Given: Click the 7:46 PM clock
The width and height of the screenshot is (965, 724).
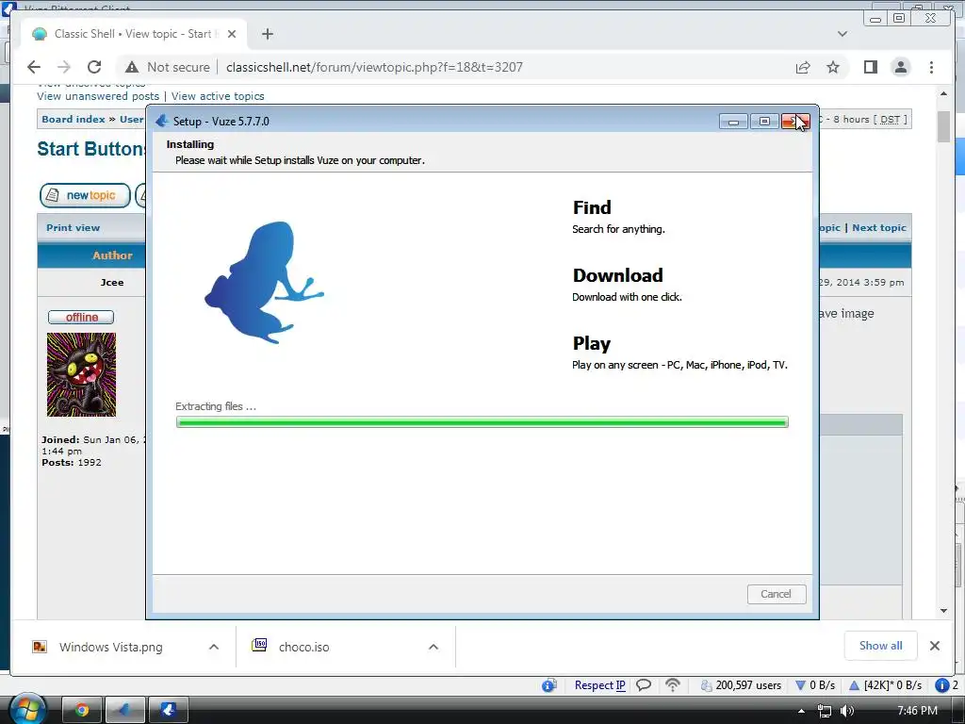Looking at the screenshot, I should tap(917, 711).
